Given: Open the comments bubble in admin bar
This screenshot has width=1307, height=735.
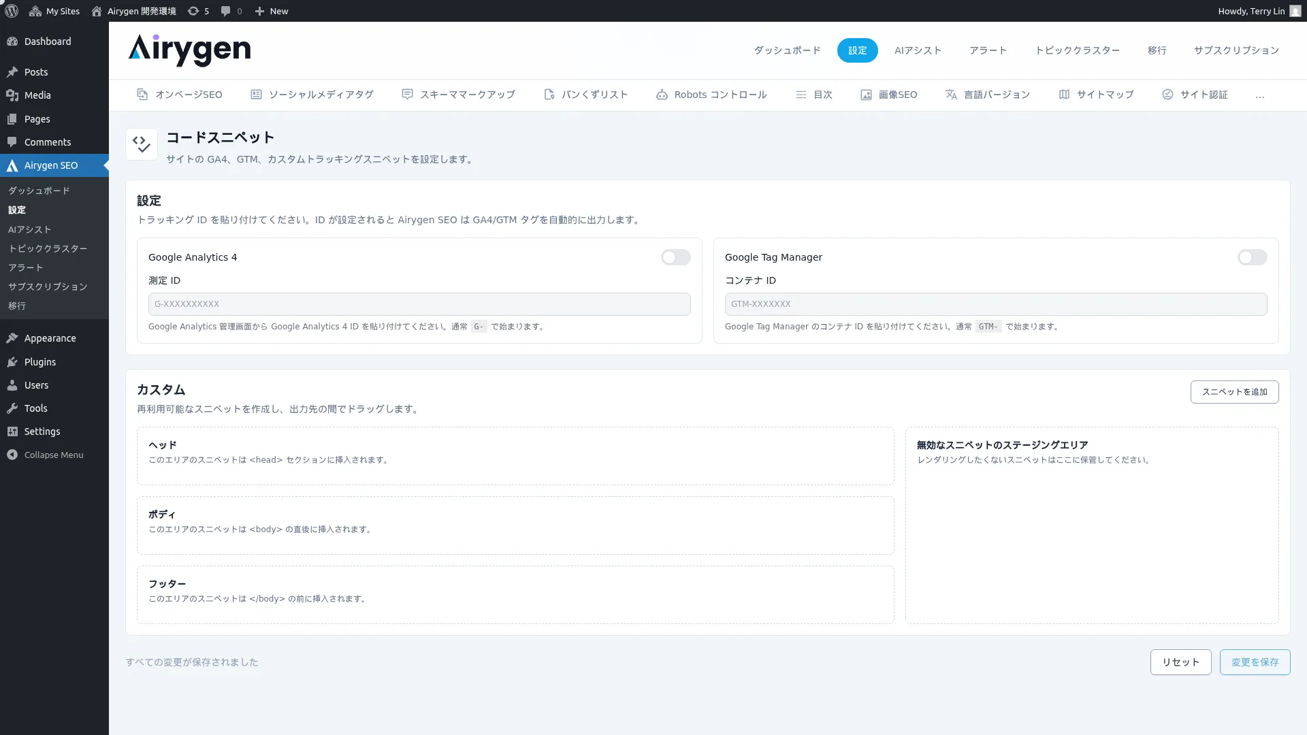Looking at the screenshot, I should tap(225, 11).
